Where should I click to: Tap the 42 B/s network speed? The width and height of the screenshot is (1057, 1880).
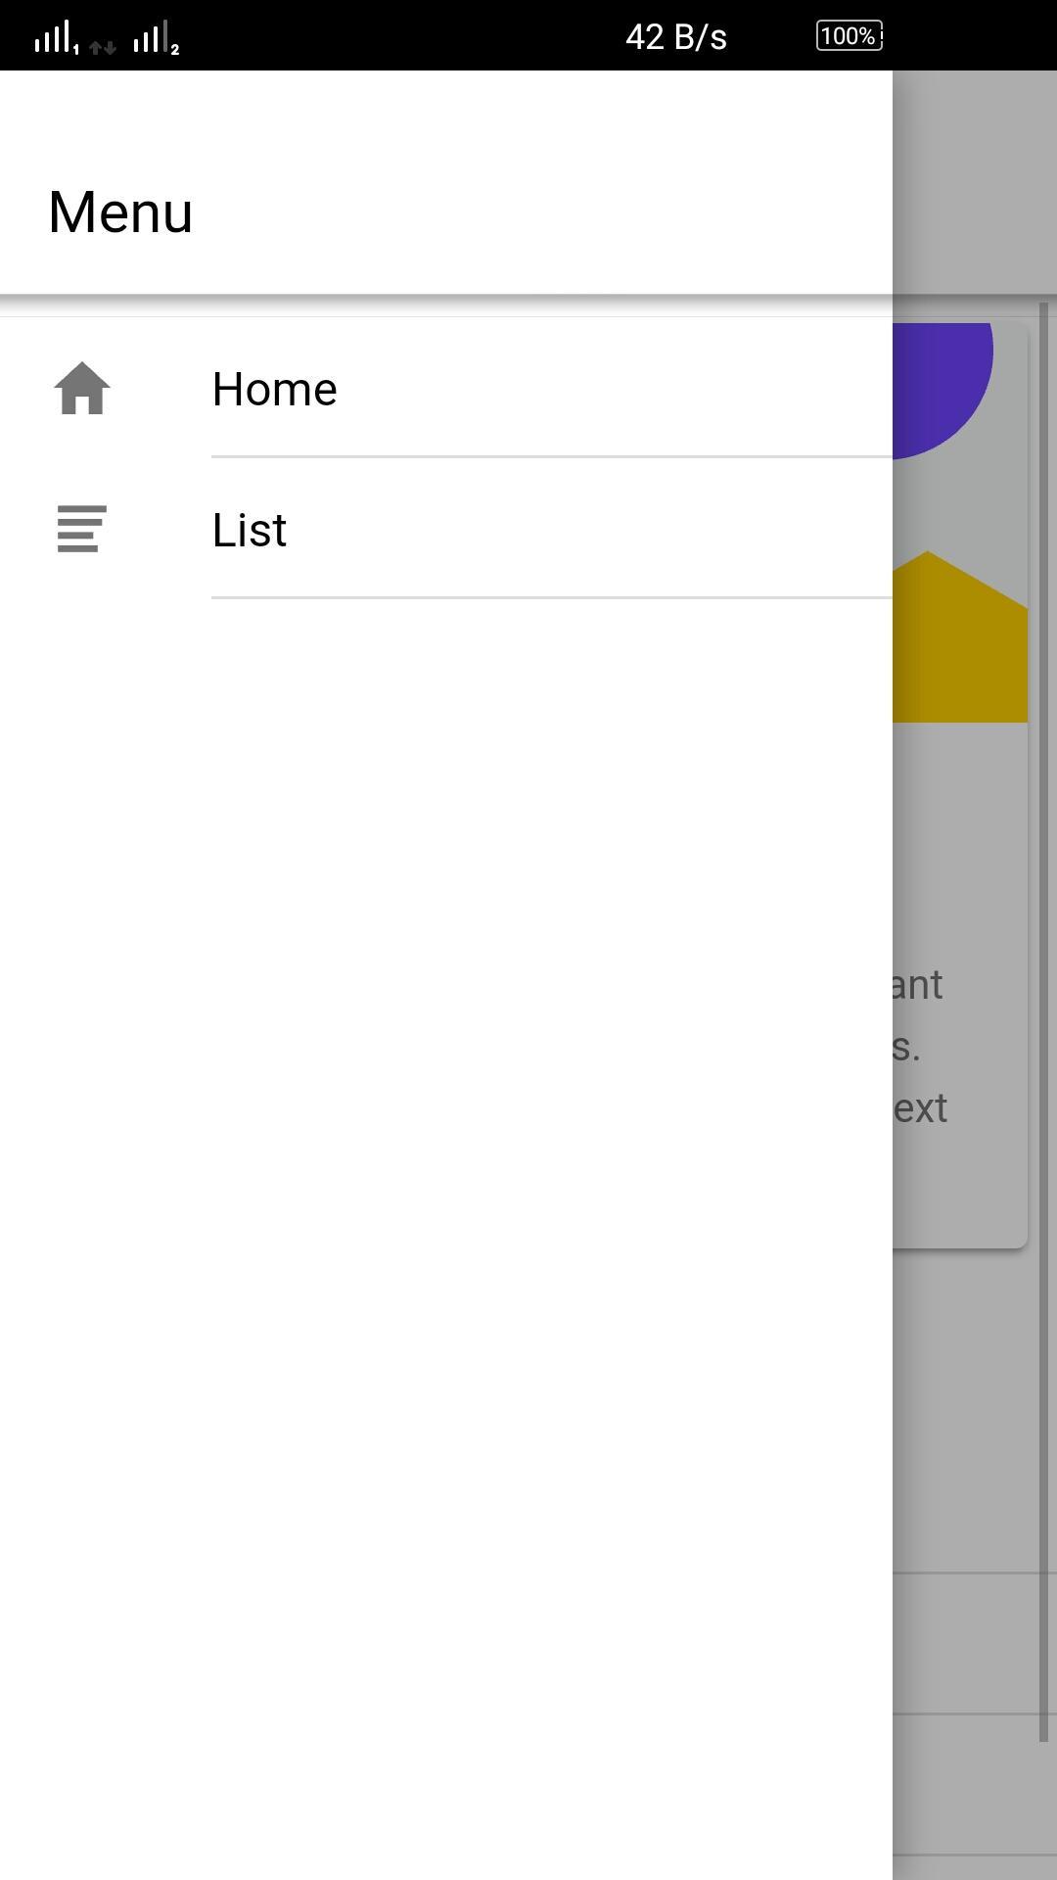[x=676, y=37]
